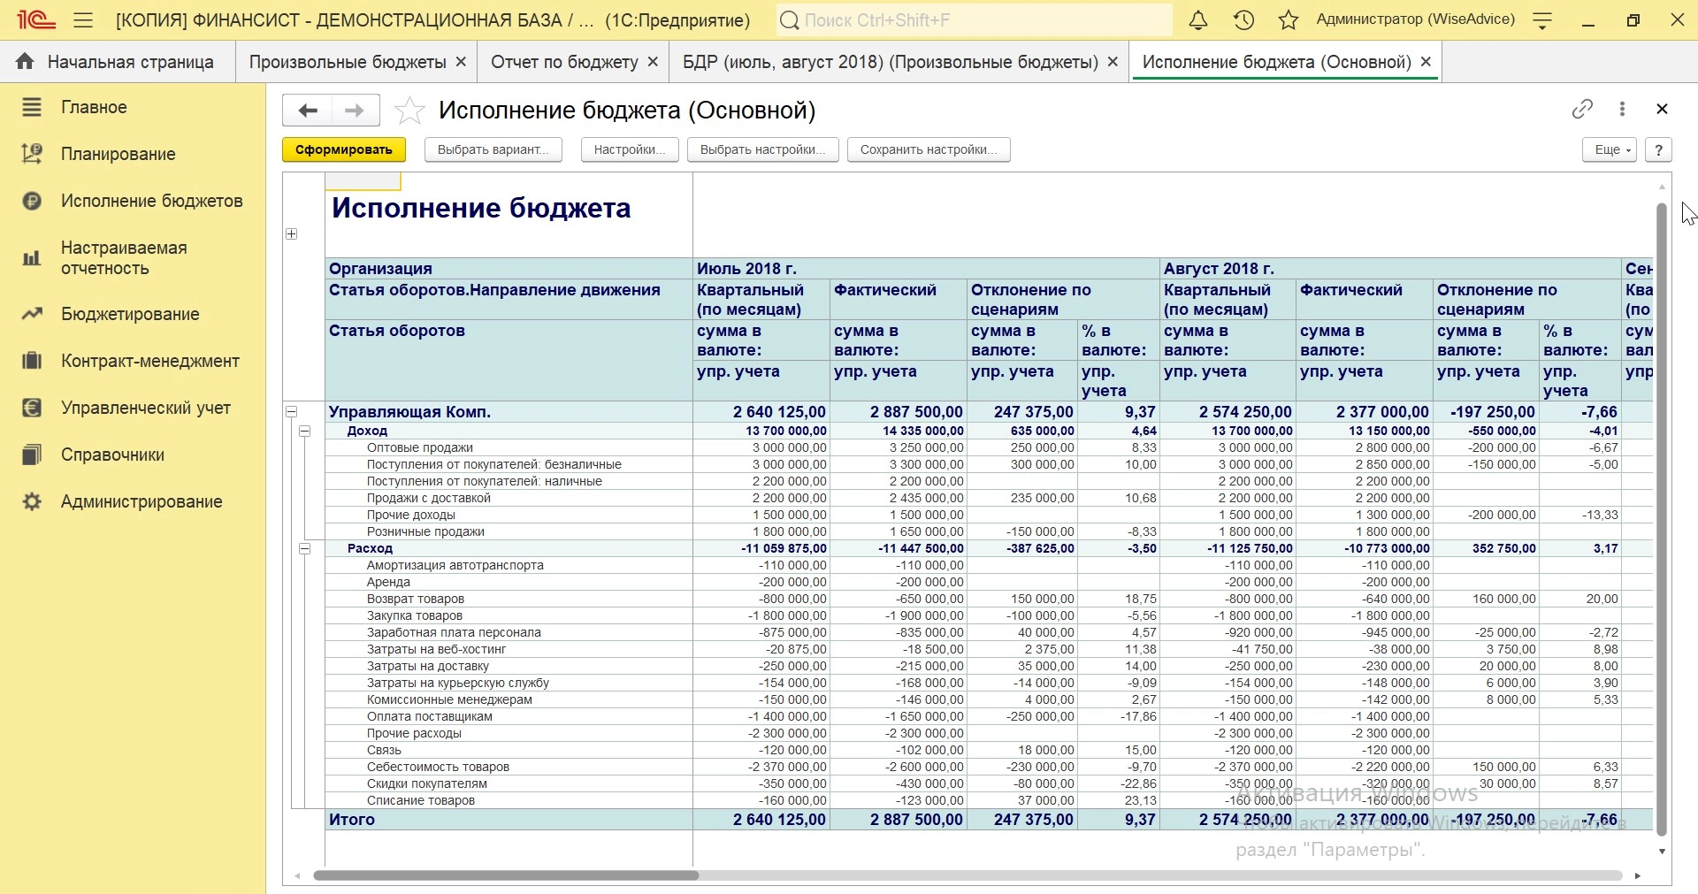Screen dimensions: 1698x894
Task: Open Планирование section in sidebar
Action: (118, 154)
